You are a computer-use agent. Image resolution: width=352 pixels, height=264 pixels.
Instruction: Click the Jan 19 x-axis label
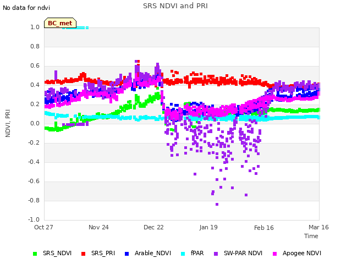point(208,227)
